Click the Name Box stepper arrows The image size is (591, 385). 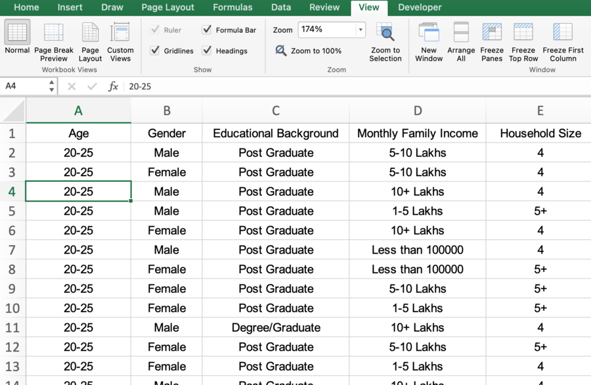pos(51,86)
